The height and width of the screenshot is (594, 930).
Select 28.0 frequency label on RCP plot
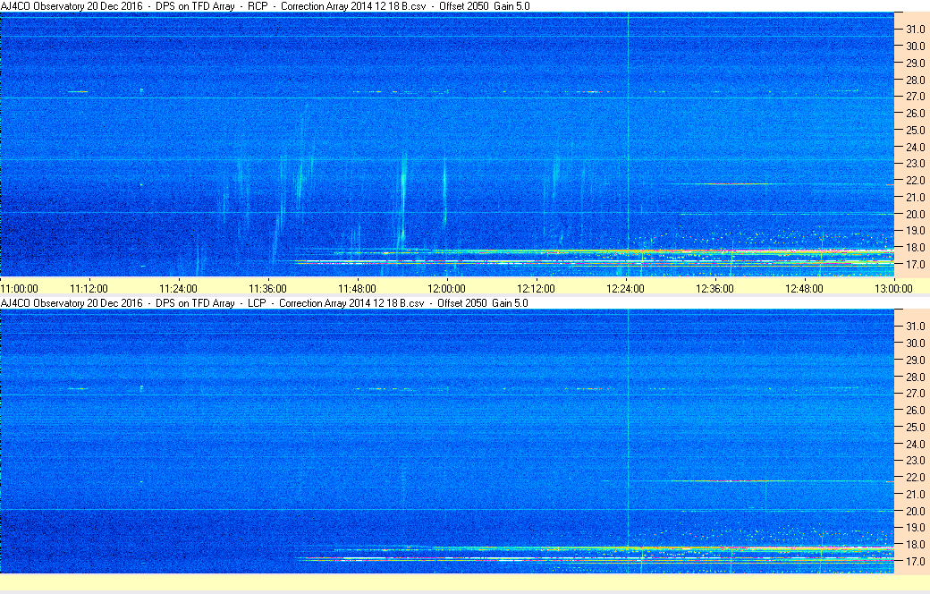pos(915,80)
